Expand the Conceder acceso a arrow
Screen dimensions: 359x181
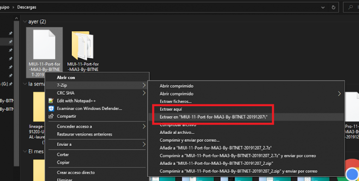(x=144, y=127)
